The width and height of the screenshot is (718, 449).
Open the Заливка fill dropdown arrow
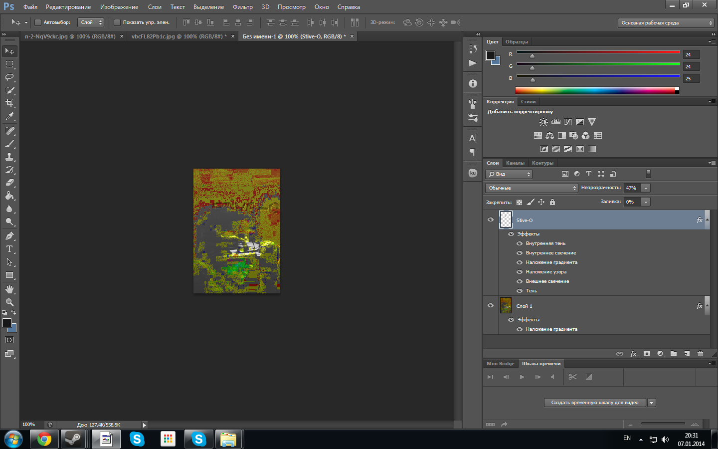tap(646, 202)
